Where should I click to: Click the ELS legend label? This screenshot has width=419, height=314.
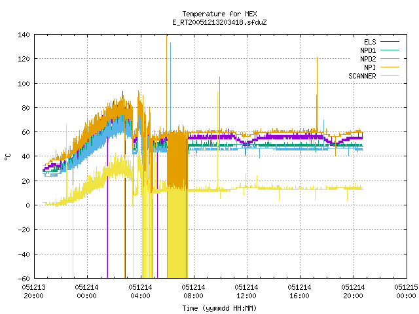[370, 42]
